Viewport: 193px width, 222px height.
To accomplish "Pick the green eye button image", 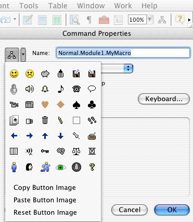I will point(61,168).
